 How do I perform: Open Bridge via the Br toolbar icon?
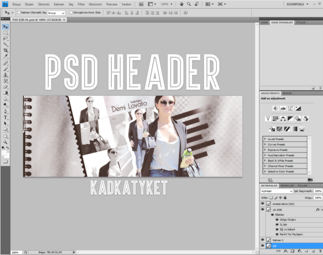pos(141,4)
